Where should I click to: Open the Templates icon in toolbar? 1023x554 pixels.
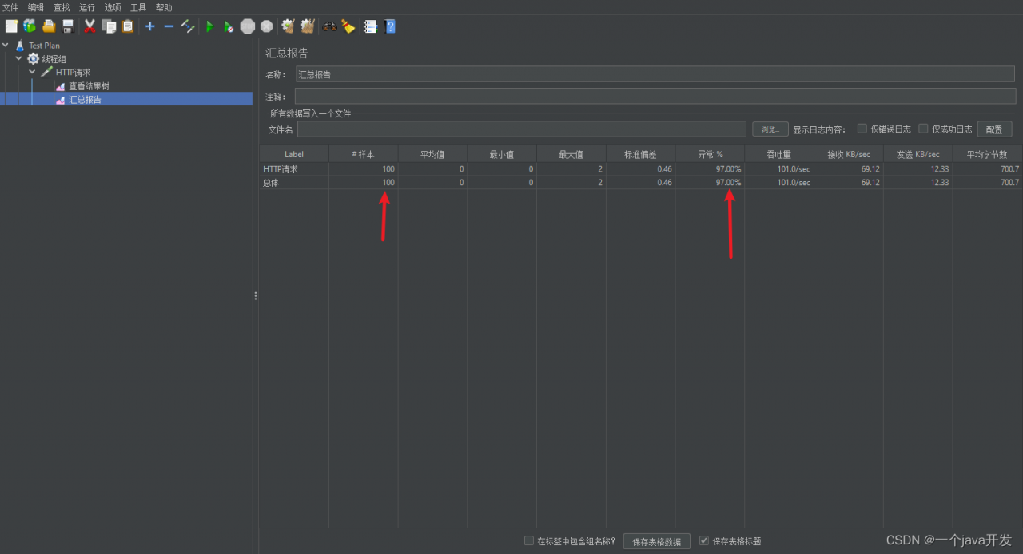coord(30,26)
